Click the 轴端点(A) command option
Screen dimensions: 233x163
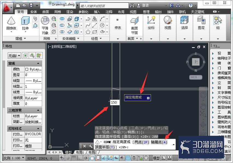(159, 142)
